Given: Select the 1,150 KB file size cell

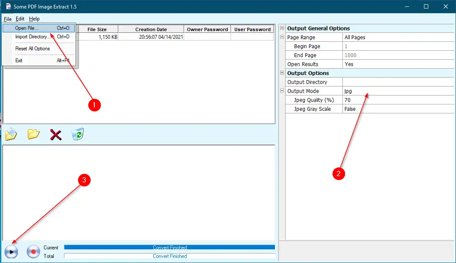Looking at the screenshot, I should pyautogui.click(x=97, y=37).
